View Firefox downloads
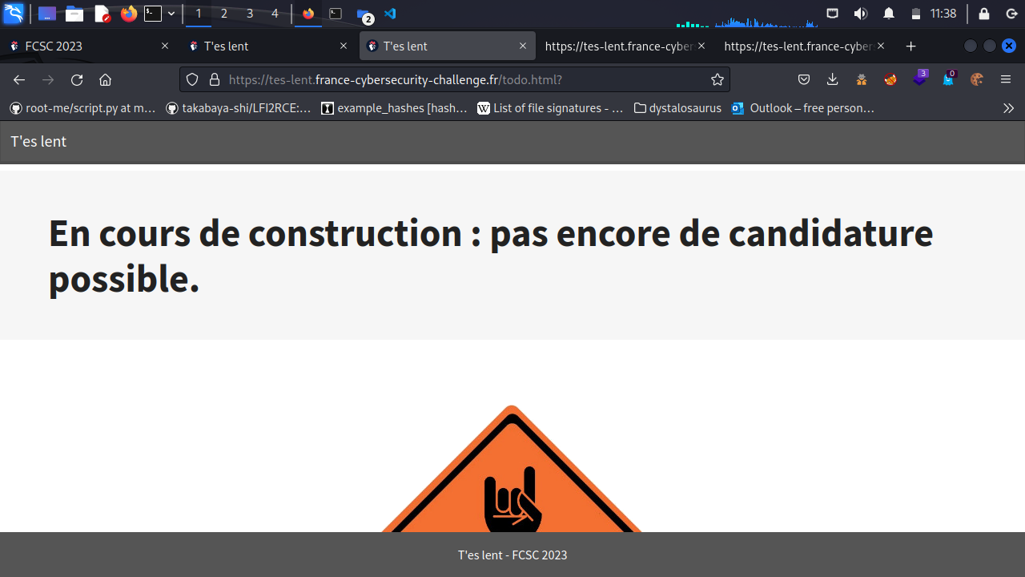 tap(832, 79)
